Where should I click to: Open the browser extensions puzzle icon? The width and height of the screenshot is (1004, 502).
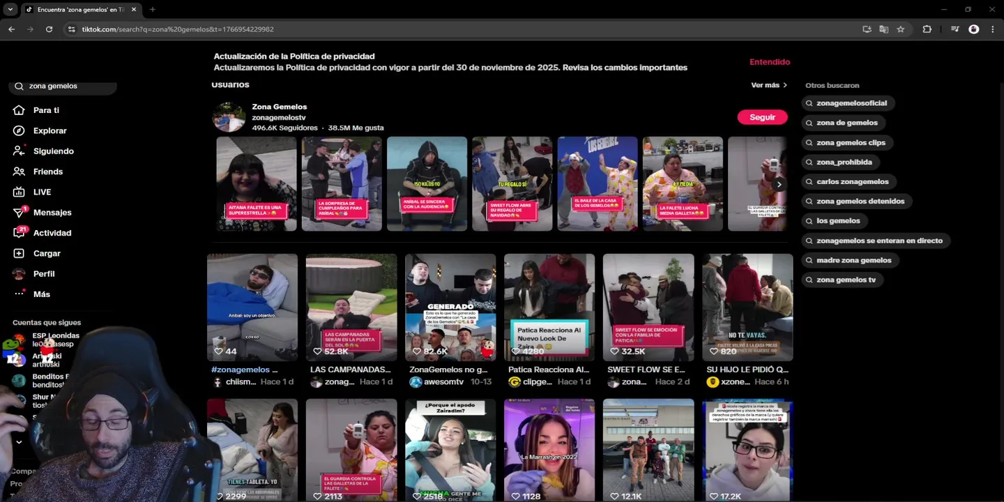click(927, 29)
